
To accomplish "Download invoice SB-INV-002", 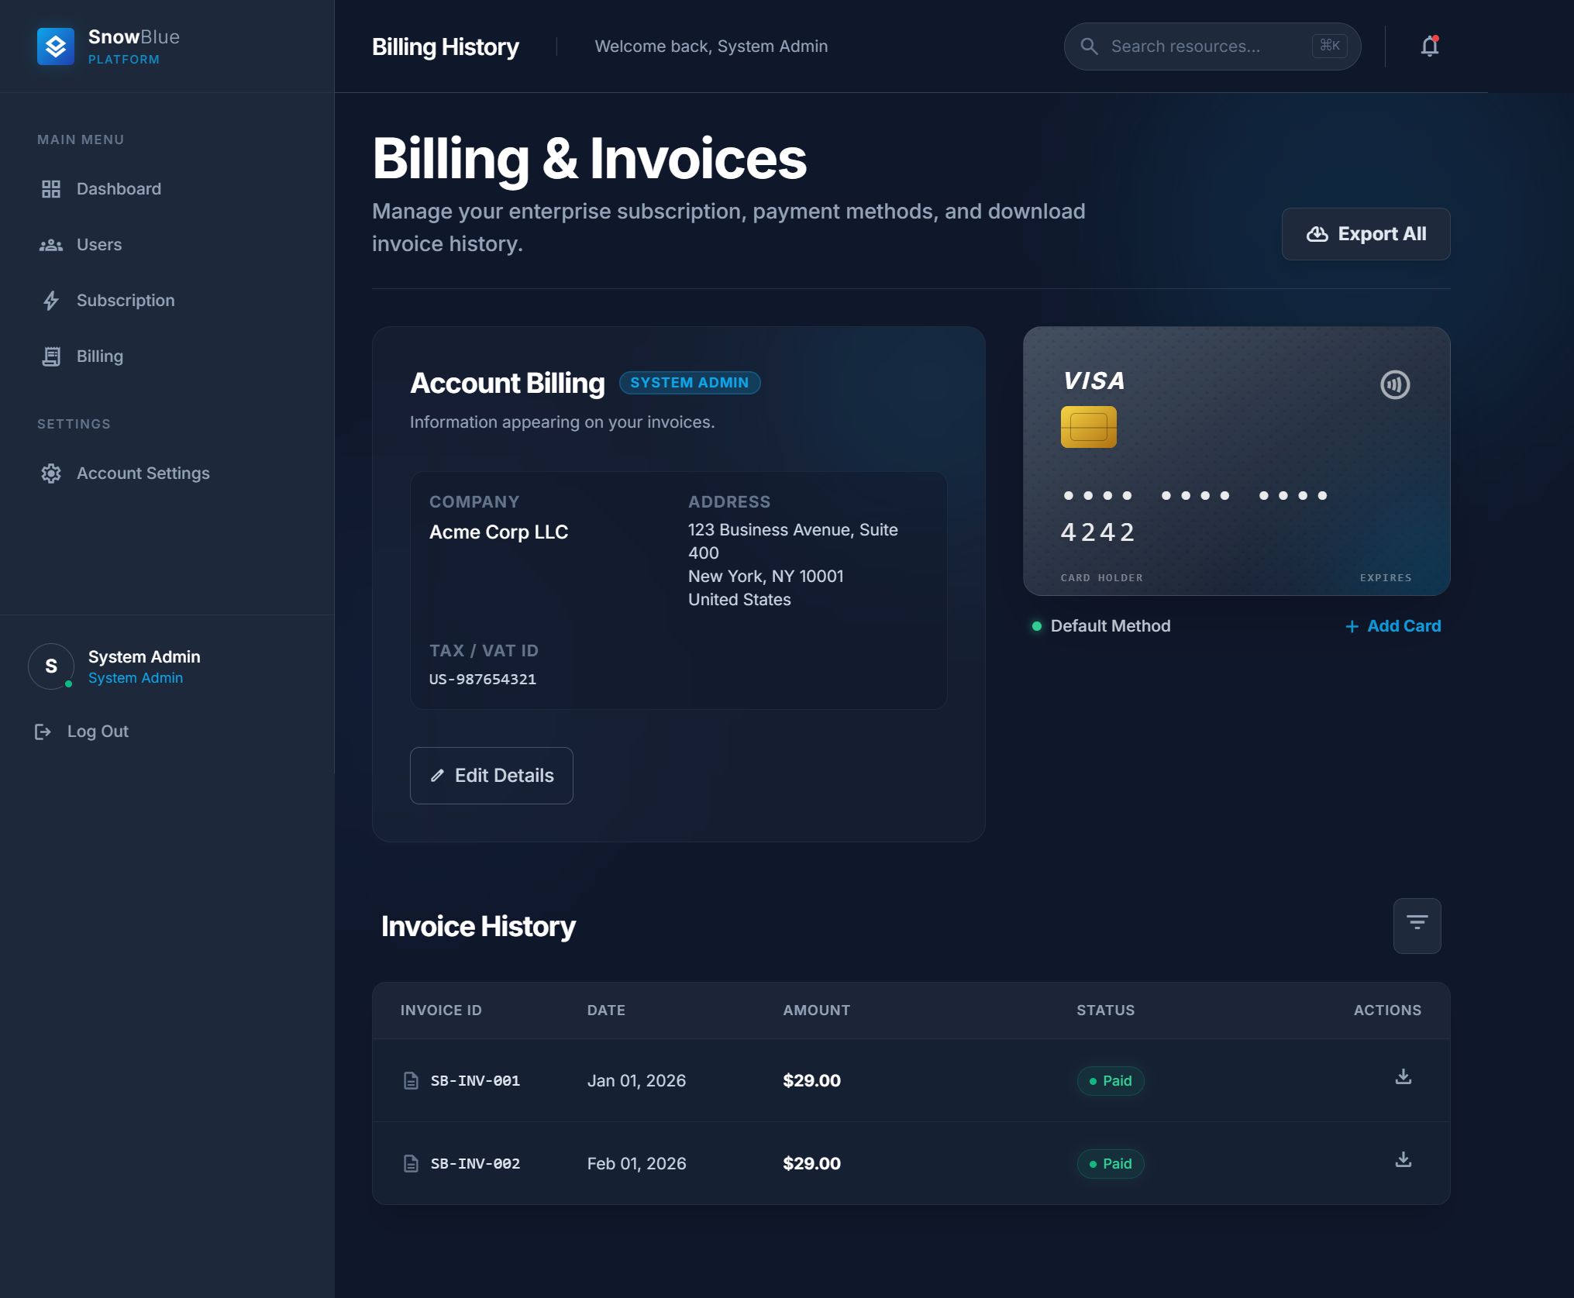I will [x=1403, y=1160].
